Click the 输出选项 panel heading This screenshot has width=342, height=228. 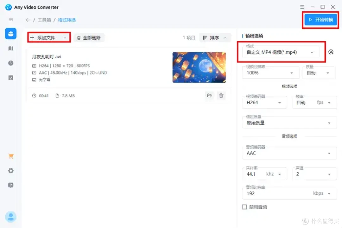click(254, 36)
